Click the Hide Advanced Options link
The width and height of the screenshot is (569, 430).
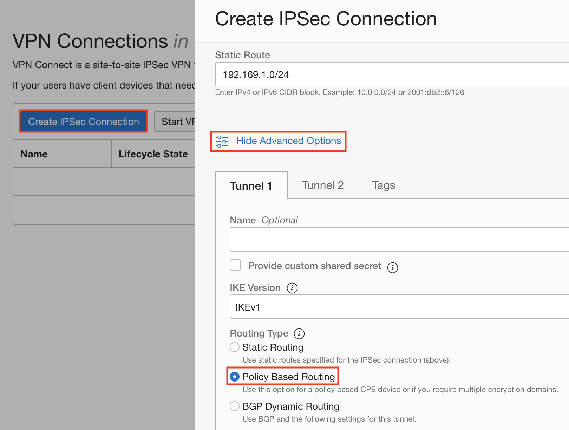click(x=288, y=141)
